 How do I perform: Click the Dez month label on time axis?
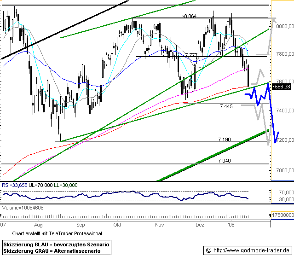pos(200,225)
